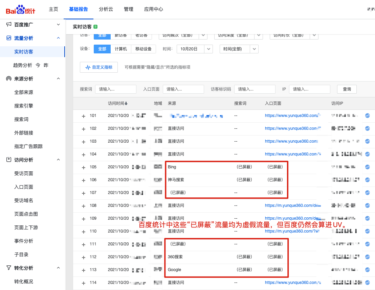Image resolution: width=375 pixels, height=290 pixels.
Task: Expand details of visitor row 113
Action: point(84,270)
